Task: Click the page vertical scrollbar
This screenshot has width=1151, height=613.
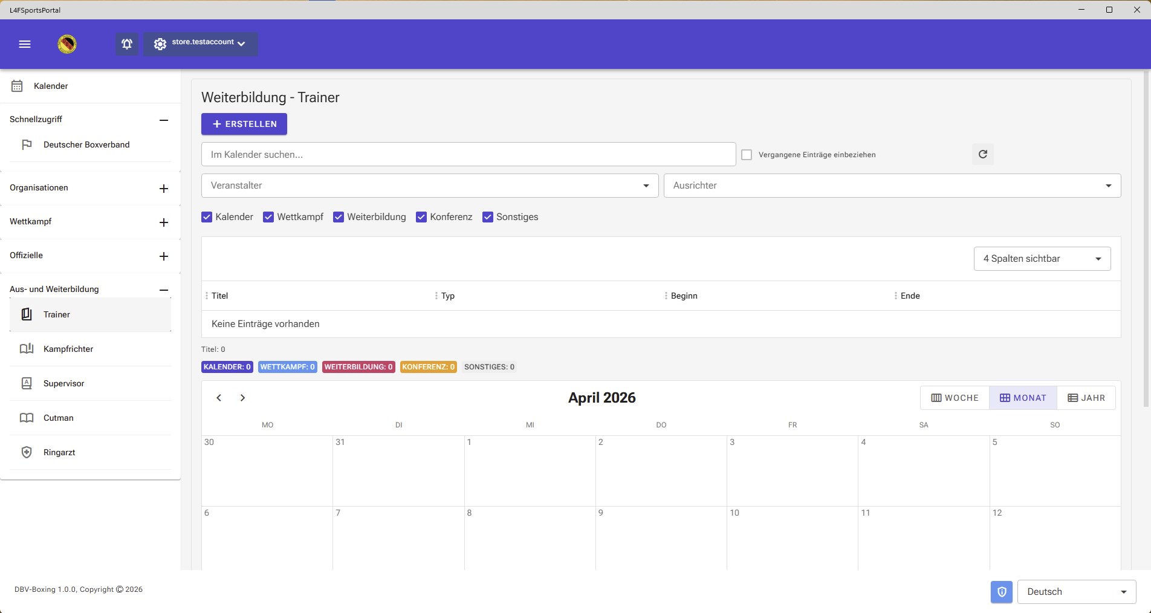Action: coord(1146,239)
